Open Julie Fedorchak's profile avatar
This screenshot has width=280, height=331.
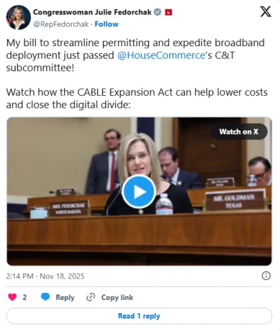pyautogui.click(x=19, y=17)
